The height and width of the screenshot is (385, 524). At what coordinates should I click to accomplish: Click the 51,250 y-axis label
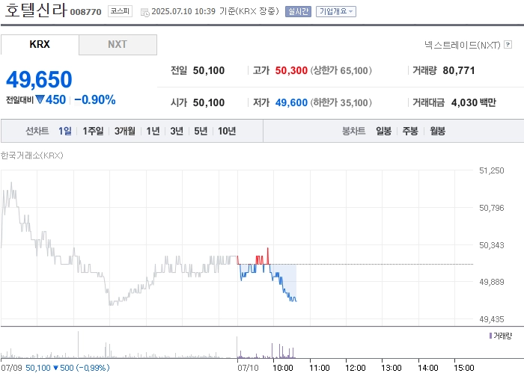491,170
